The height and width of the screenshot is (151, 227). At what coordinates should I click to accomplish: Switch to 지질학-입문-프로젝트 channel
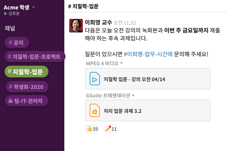tap(34, 57)
